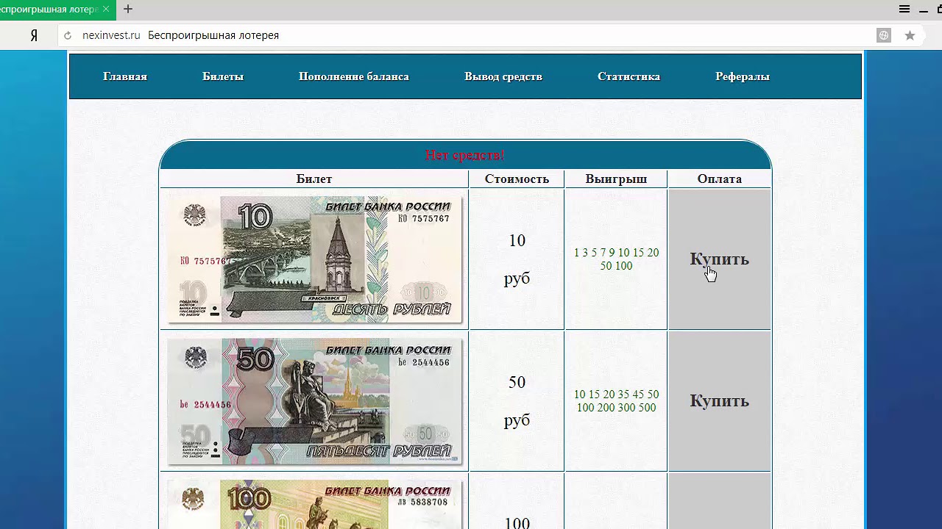Click the Выигрыш column header

pos(616,179)
